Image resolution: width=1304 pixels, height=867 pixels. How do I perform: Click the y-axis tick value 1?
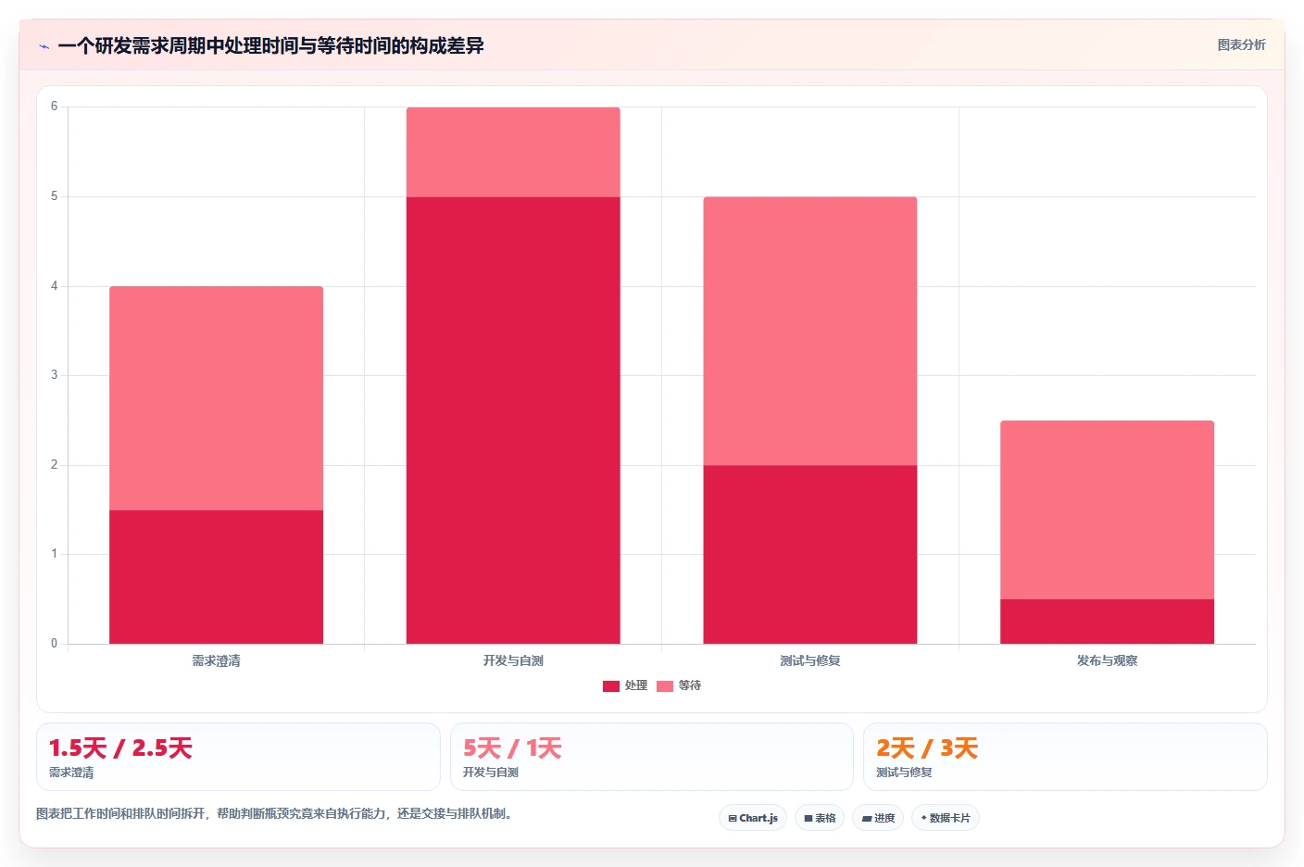pyautogui.click(x=54, y=554)
